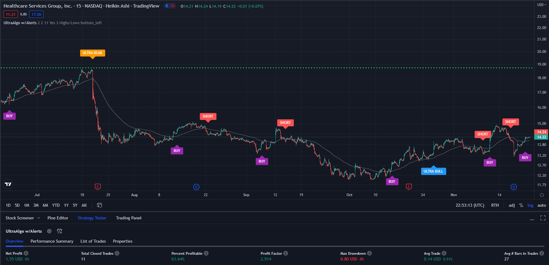Screen dimensions: 549x265
Task: Open the Trading Panel tab
Action: pyautogui.click(x=129, y=218)
